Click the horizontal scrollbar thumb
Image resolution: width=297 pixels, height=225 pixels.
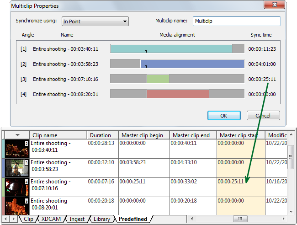point(240,219)
